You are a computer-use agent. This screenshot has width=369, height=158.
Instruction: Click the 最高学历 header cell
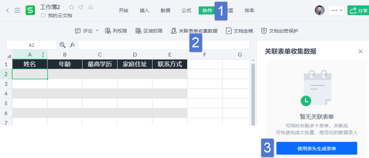pos(100,64)
